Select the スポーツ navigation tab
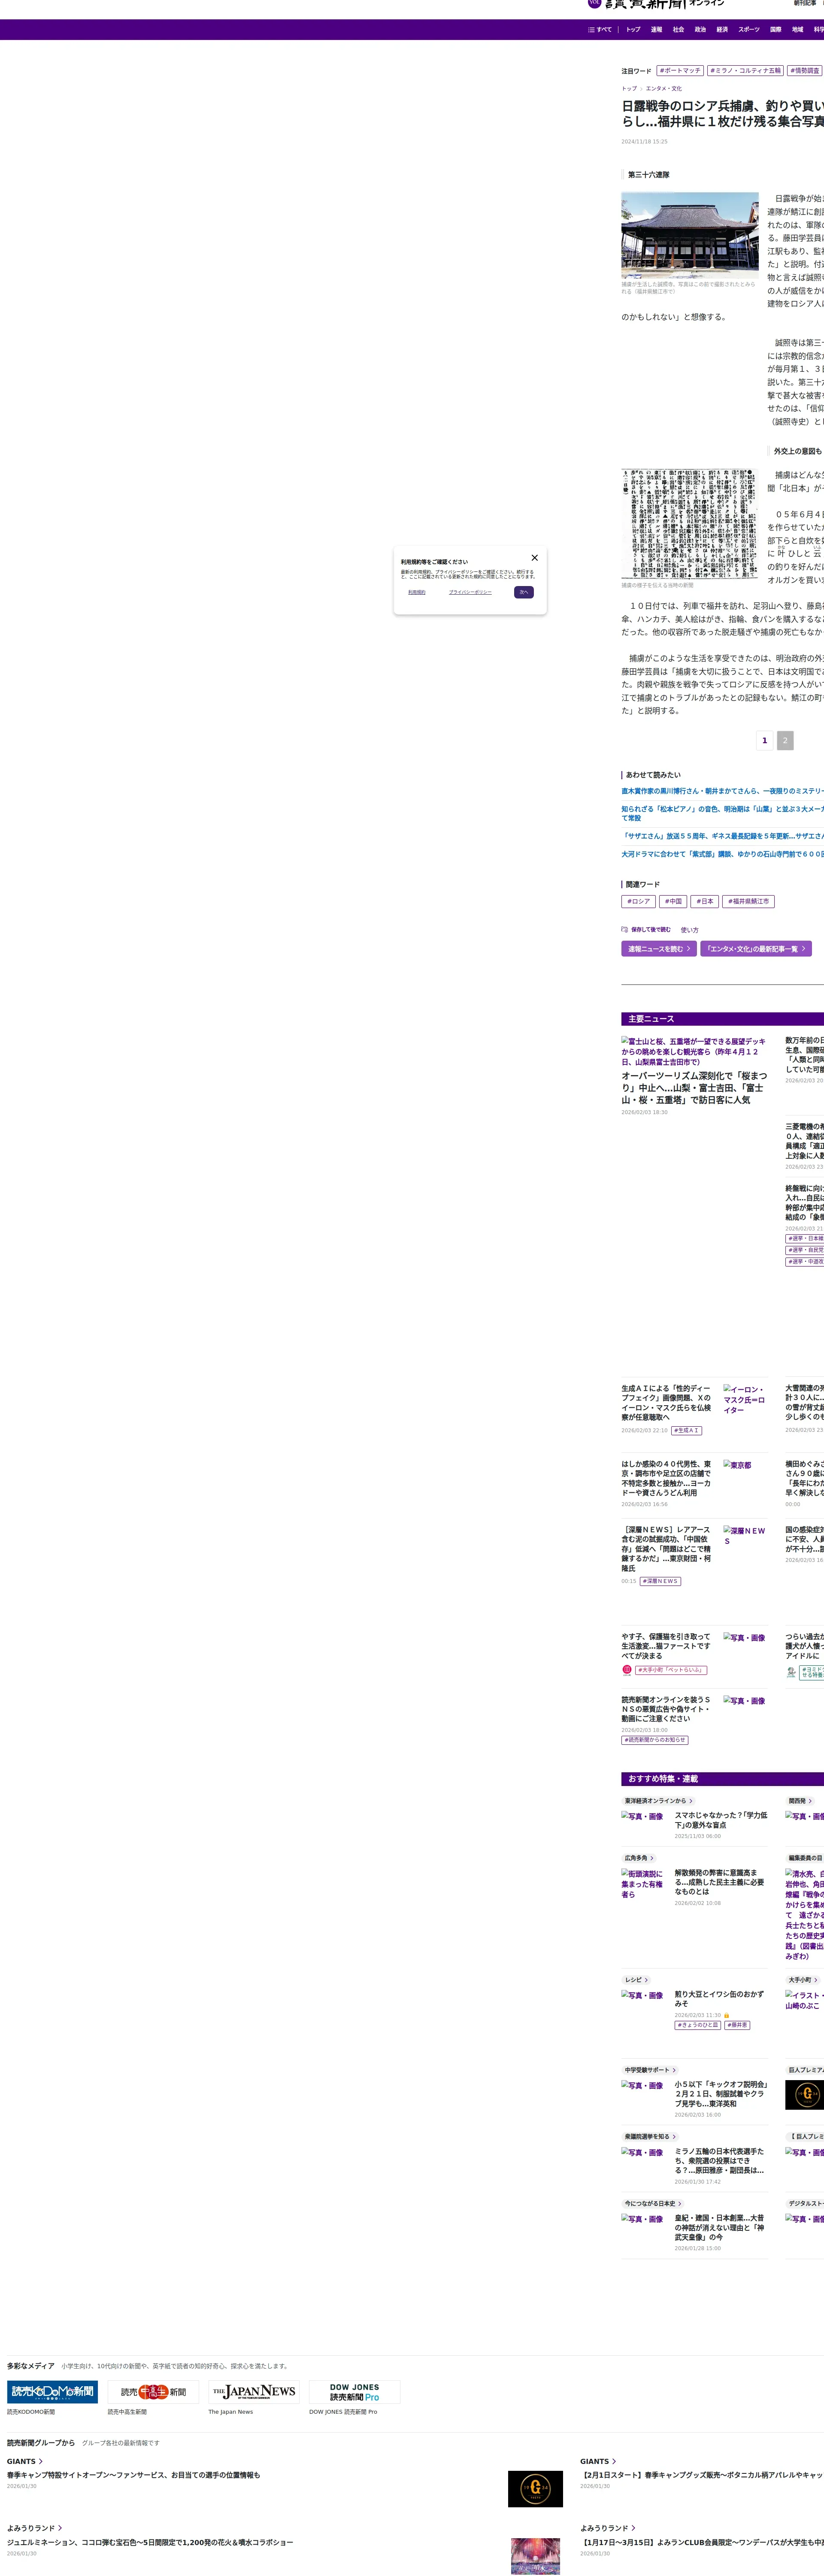Image resolution: width=824 pixels, height=2576 pixels. [748, 30]
